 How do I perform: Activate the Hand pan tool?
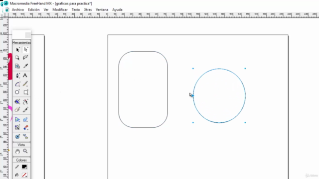(x=17, y=151)
